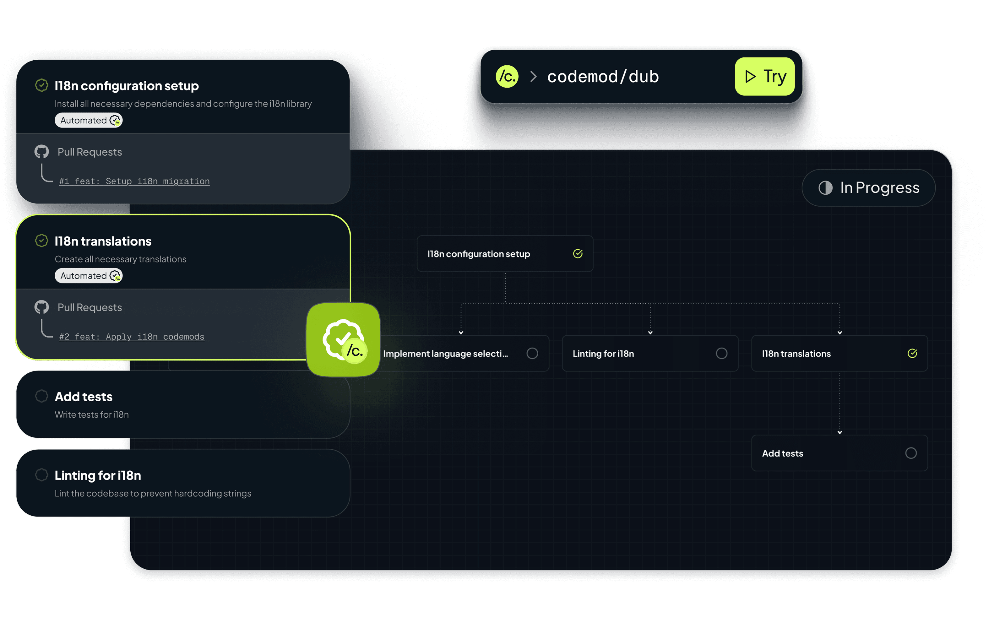Select the Add tests graph node

(x=839, y=453)
